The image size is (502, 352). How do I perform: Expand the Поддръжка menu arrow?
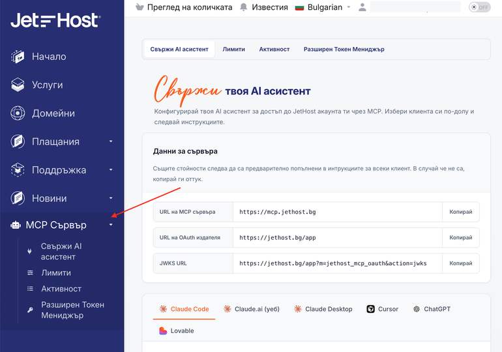[x=111, y=169]
